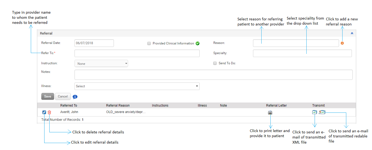Print the referral letter
Screen dimensions: 372x150
pos(270,112)
